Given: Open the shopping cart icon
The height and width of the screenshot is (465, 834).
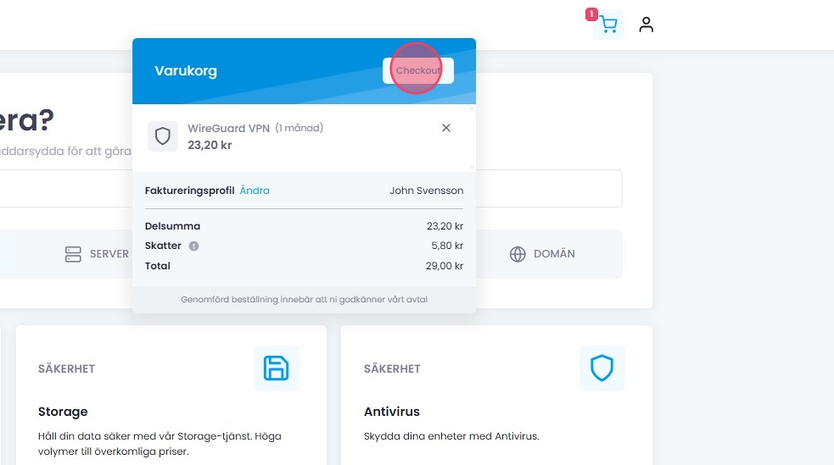Looking at the screenshot, I should [x=608, y=25].
